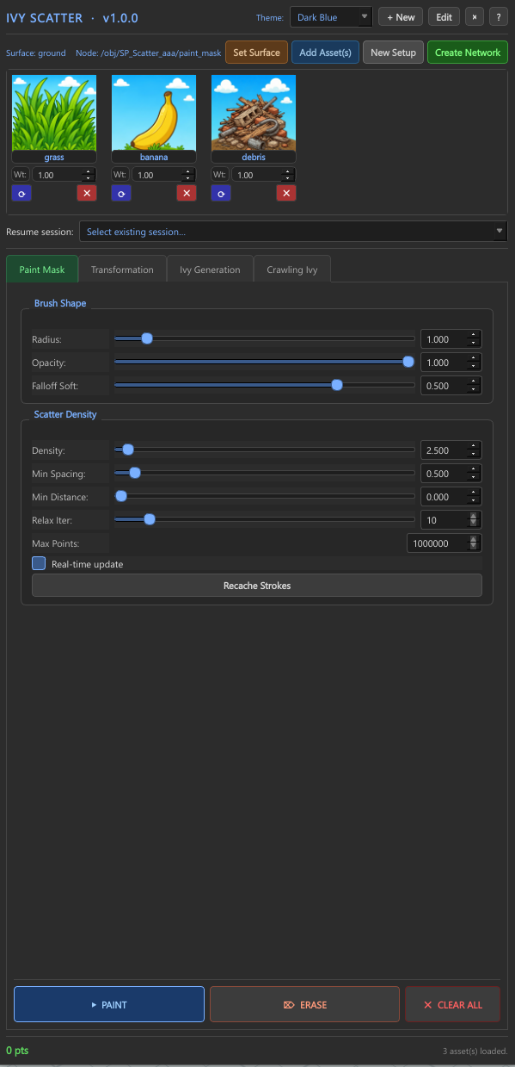Image resolution: width=515 pixels, height=1067 pixels.
Task: Click the Density stepper arrows
Action: point(473,450)
